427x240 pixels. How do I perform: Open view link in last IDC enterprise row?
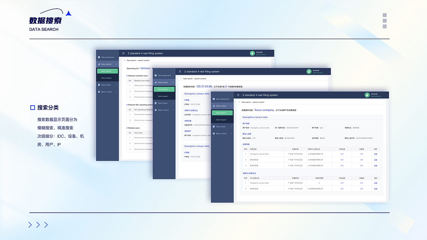pos(376,189)
